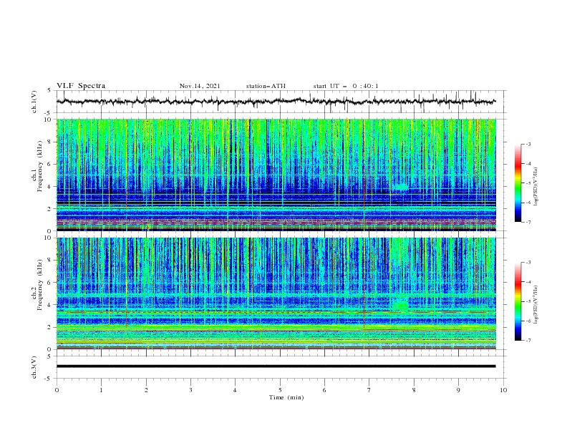The width and height of the screenshot is (567, 438).
Task: Click time axis tick label "7"
Action: tap(369, 390)
